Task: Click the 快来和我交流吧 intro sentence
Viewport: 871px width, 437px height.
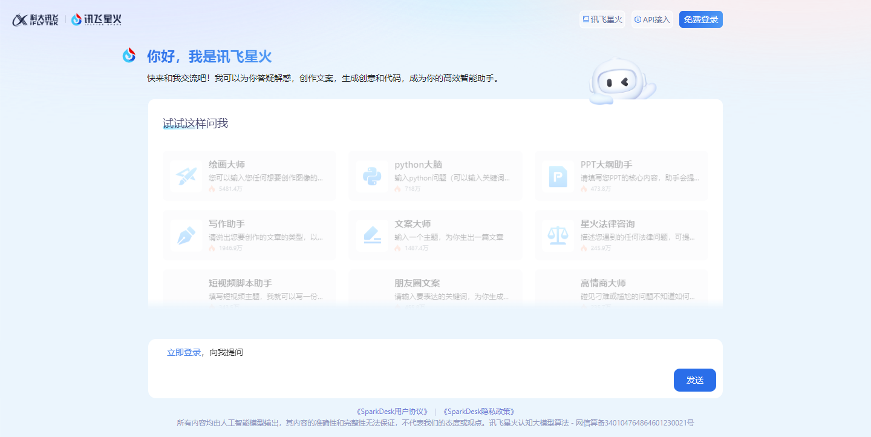Action: 324,79
